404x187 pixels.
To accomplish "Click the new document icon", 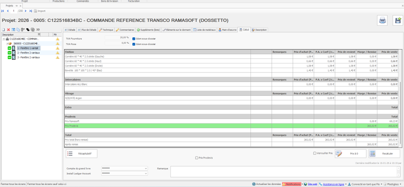I will [x=3, y=30].
